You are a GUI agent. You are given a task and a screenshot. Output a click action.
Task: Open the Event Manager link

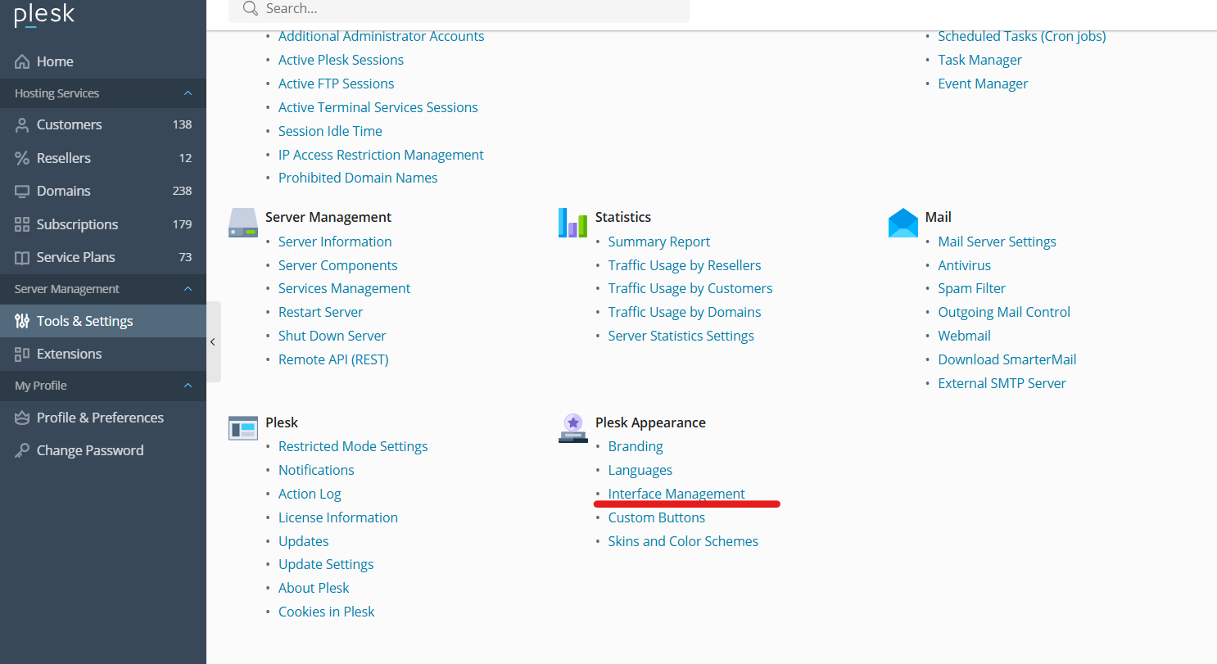coord(983,84)
